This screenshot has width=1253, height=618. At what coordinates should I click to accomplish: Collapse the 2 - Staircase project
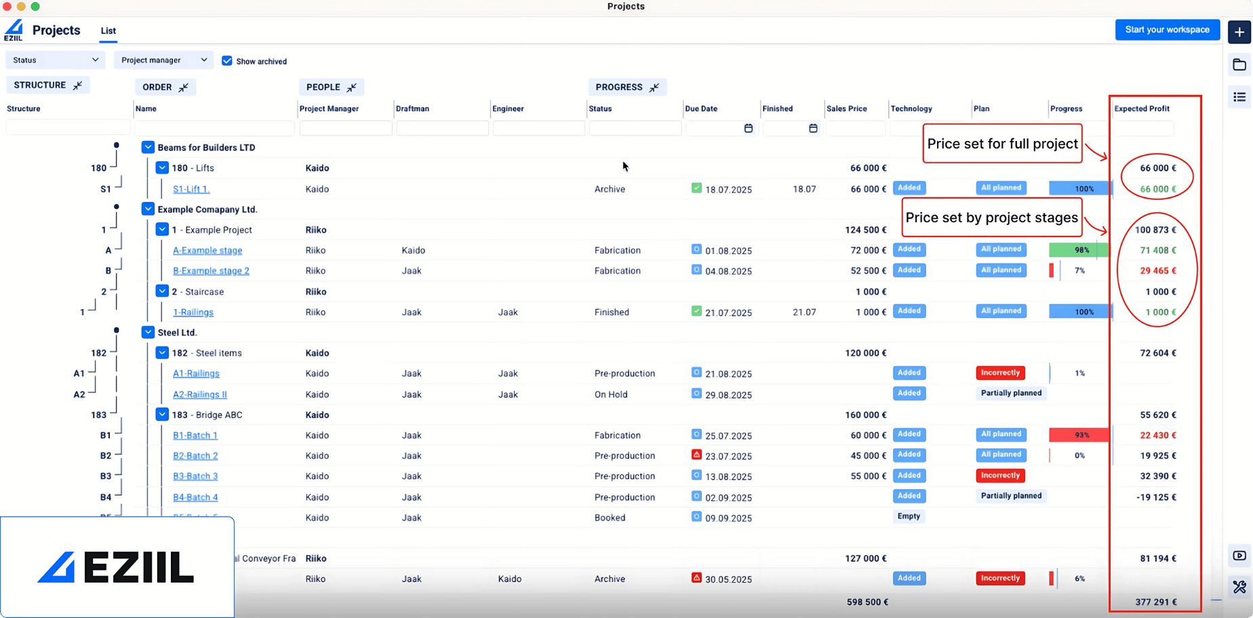162,291
